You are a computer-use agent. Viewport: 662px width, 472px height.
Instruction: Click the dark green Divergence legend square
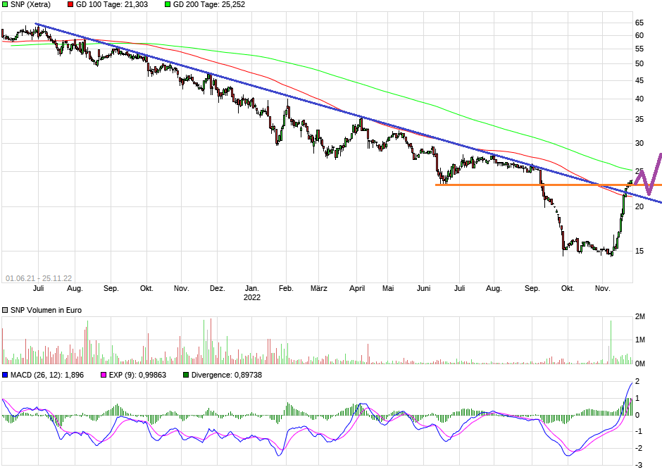click(x=186, y=375)
